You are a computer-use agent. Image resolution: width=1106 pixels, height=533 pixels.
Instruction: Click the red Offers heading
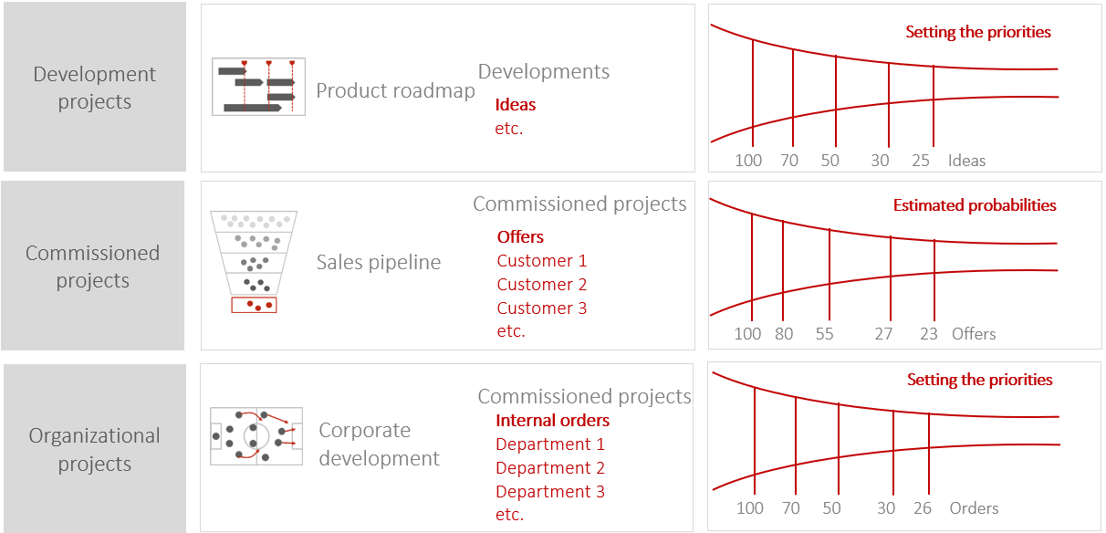(520, 237)
